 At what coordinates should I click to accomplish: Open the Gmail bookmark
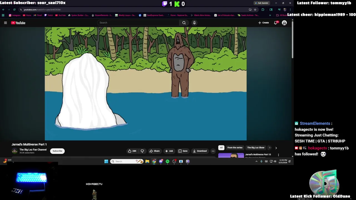click(x=38, y=15)
